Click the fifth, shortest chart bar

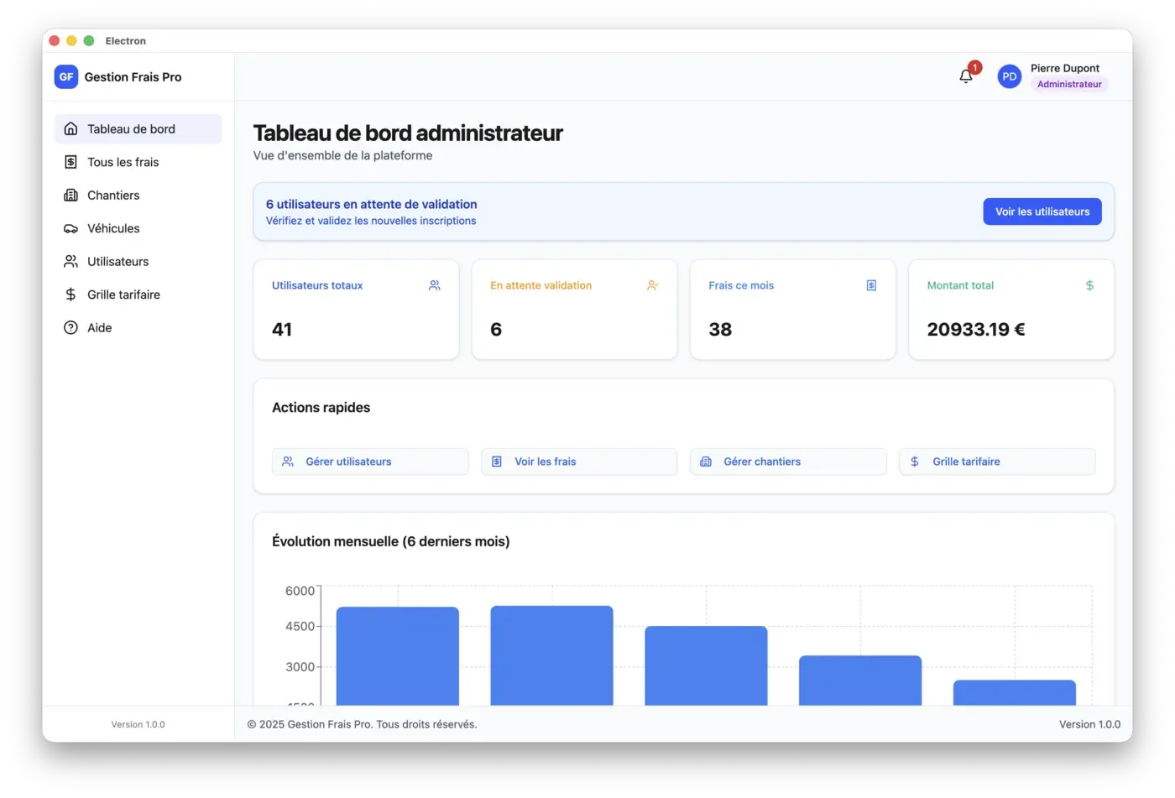1015,693
